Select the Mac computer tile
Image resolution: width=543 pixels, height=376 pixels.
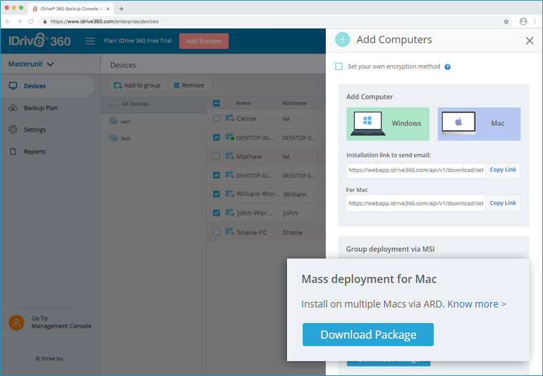(x=479, y=124)
